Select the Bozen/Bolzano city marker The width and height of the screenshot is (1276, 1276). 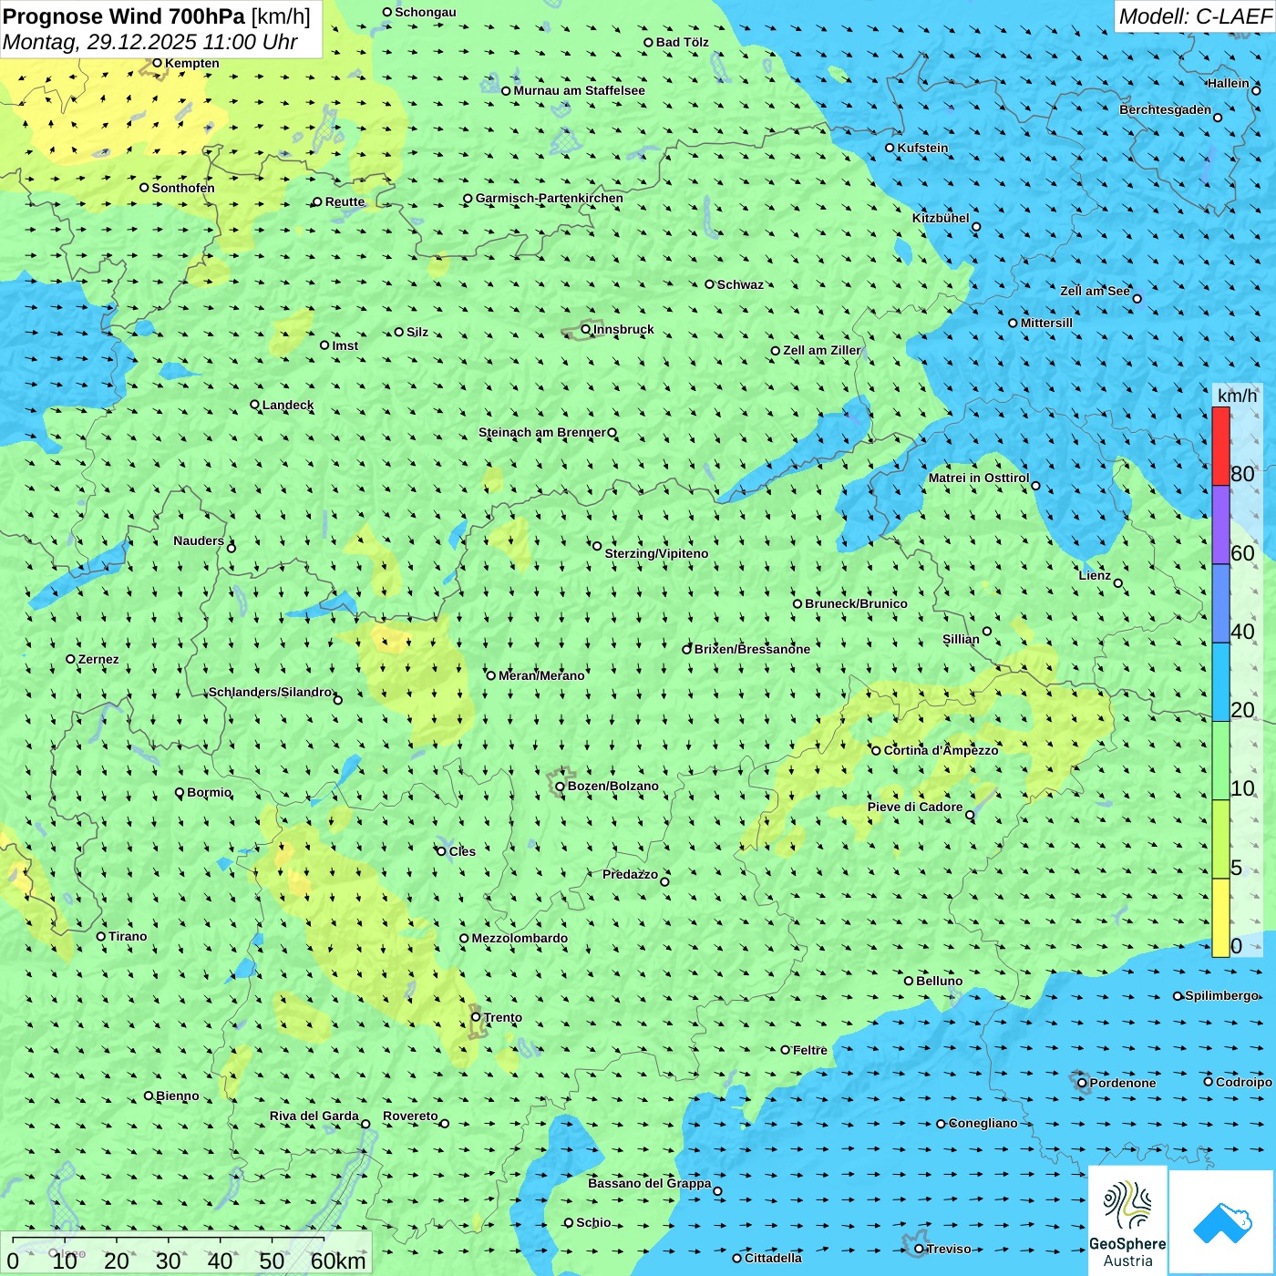point(560,786)
